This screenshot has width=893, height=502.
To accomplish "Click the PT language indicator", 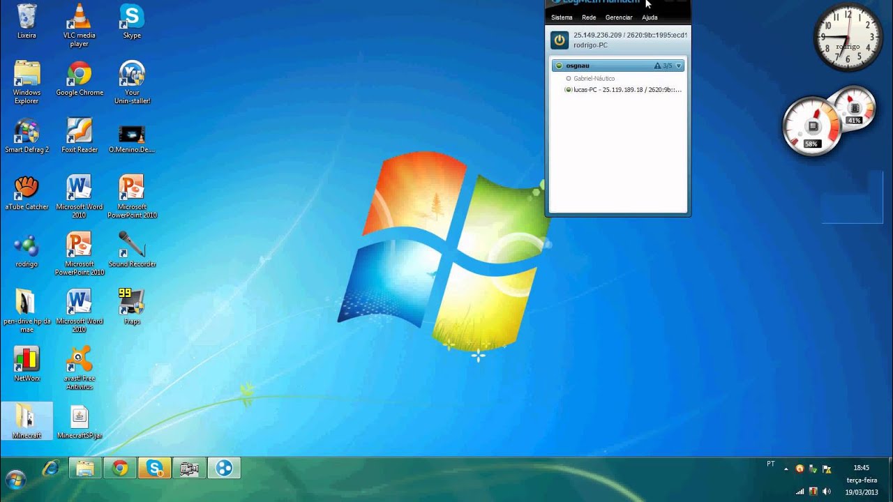I will pos(771,464).
